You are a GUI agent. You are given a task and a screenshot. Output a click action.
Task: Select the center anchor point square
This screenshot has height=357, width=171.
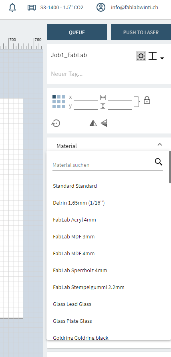pyautogui.click(x=59, y=102)
